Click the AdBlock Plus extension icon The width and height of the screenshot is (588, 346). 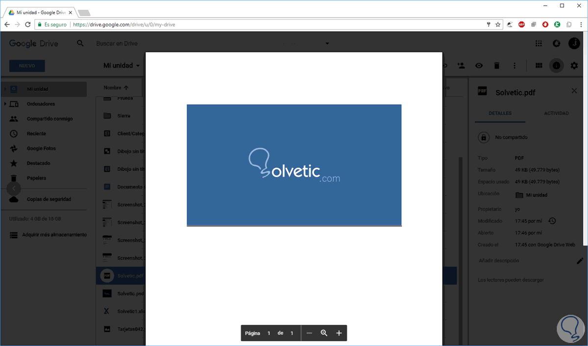pos(521,24)
